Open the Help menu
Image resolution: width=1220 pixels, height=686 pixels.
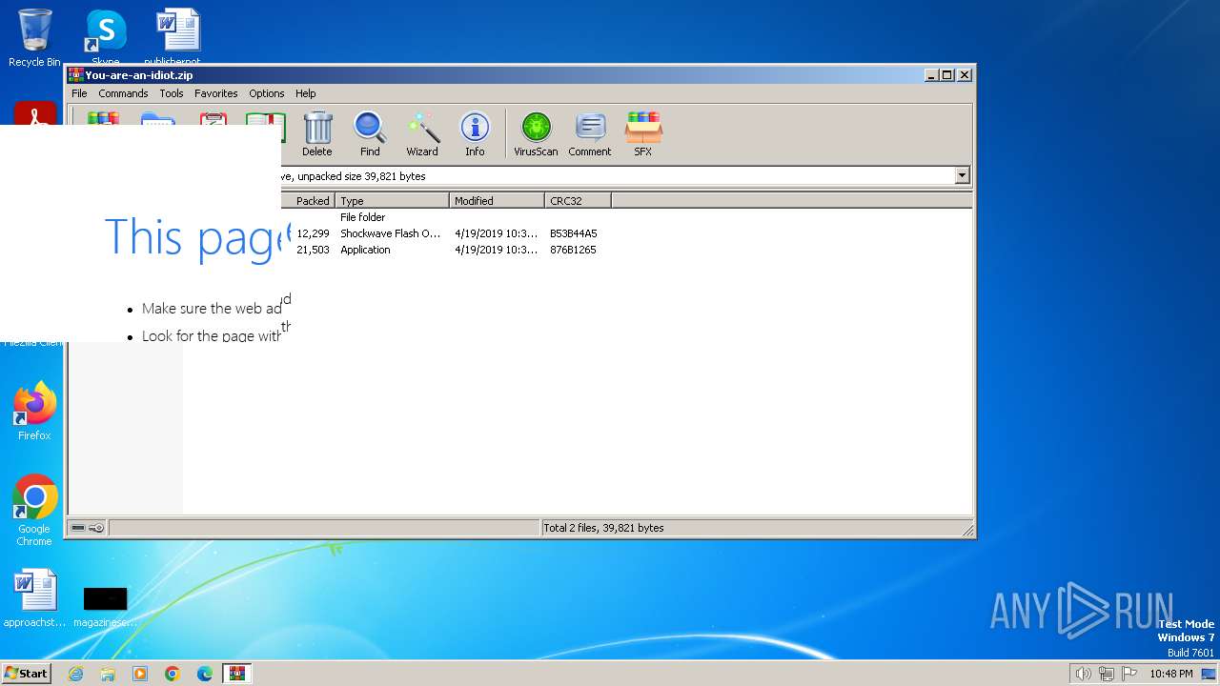(x=305, y=93)
